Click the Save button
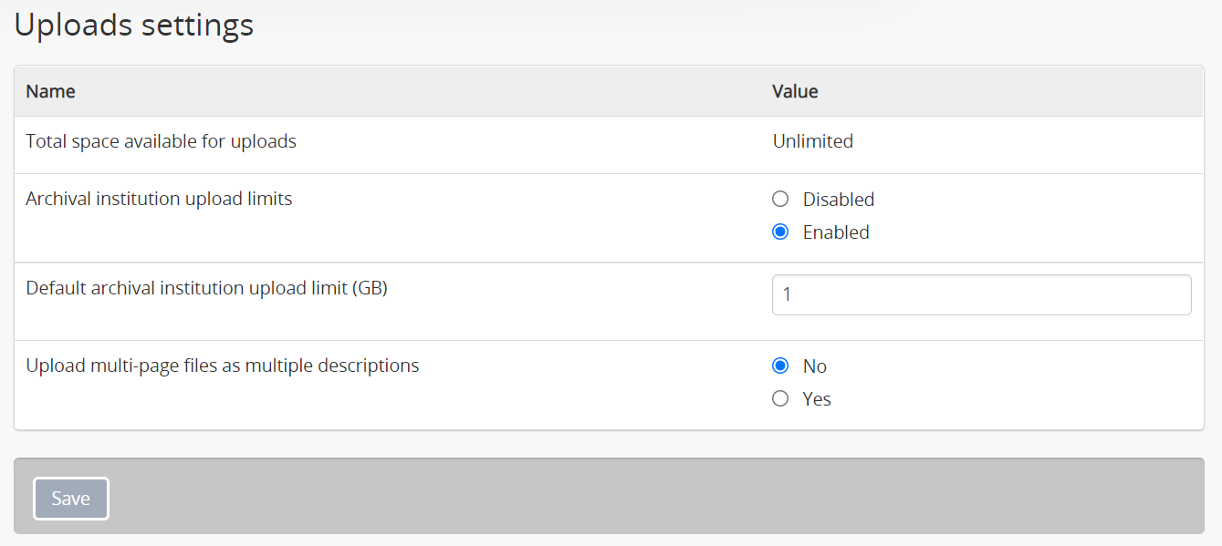The image size is (1222, 546). tap(71, 499)
